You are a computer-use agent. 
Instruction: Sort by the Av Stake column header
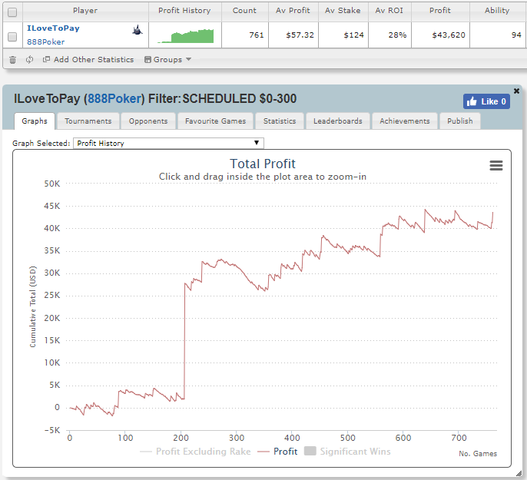(343, 11)
